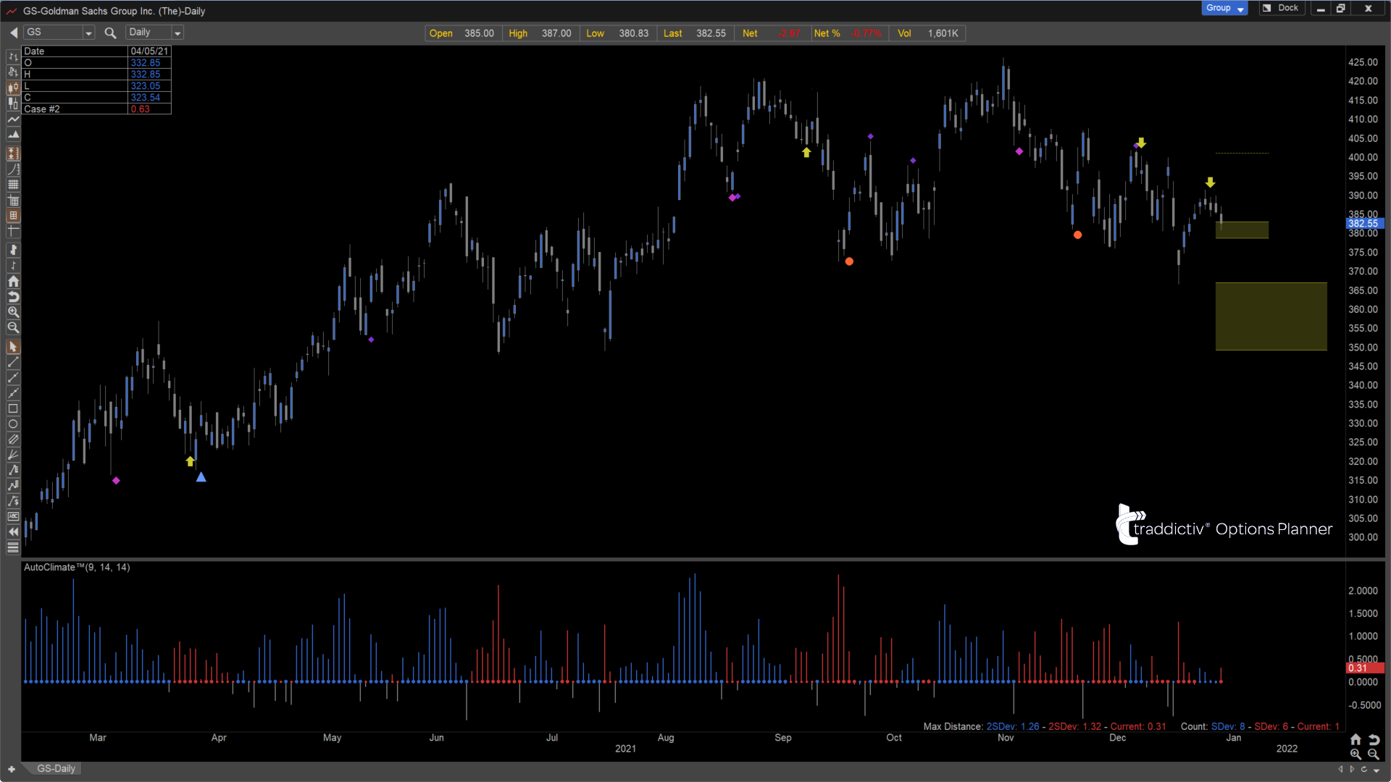The image size is (1391, 782).
Task: Click the undo icon near time axis
Action: pos(1374,739)
